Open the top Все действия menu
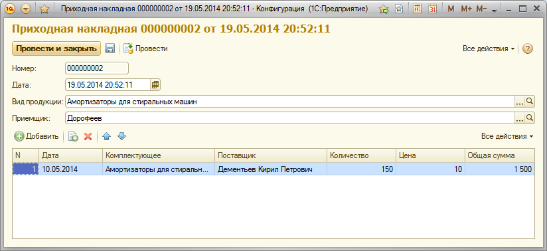The width and height of the screenshot is (547, 251). click(x=489, y=49)
